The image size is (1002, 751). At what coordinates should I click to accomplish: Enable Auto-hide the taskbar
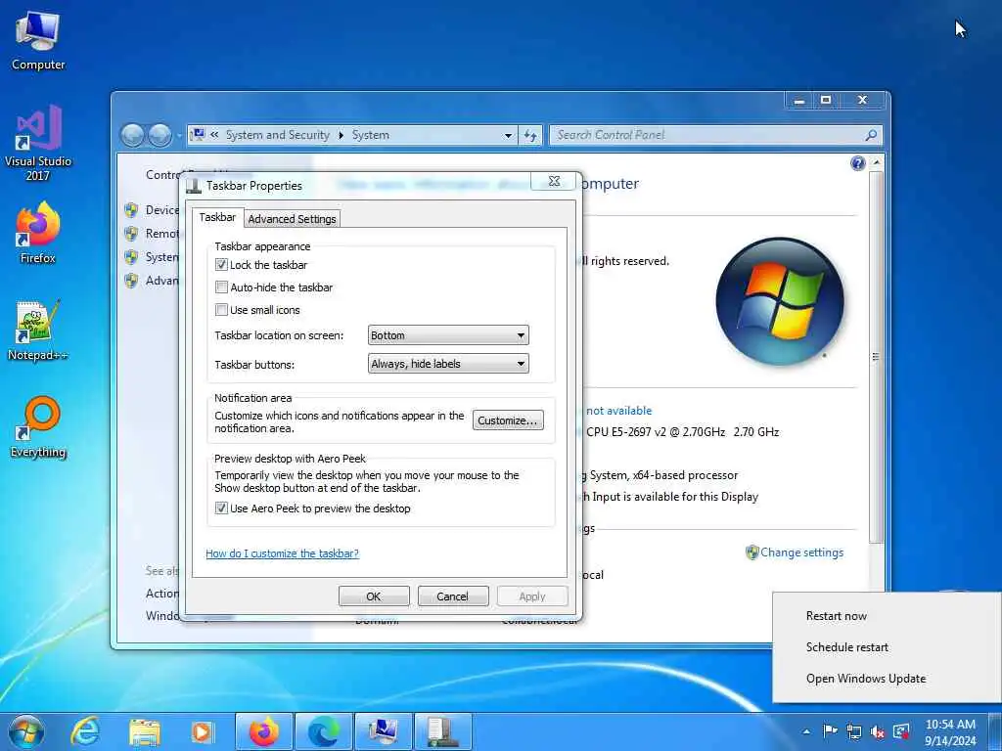[x=221, y=287]
